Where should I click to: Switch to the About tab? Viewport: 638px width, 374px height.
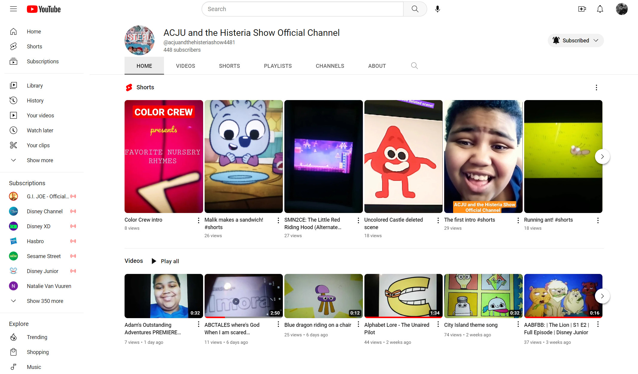click(x=377, y=66)
